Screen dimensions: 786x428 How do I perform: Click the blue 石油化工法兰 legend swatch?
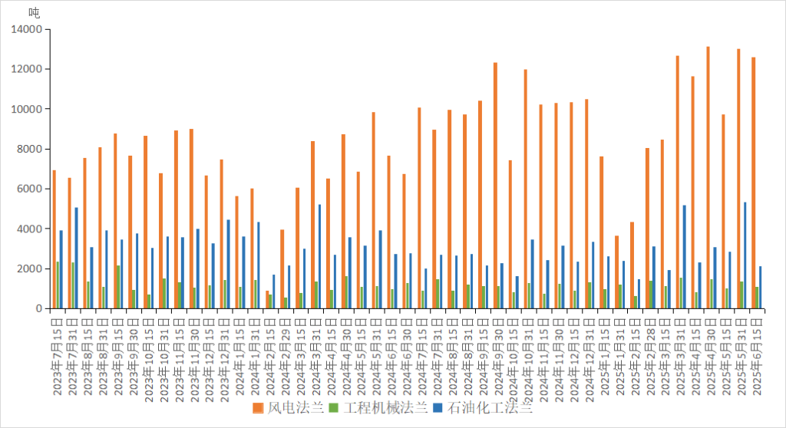point(438,408)
